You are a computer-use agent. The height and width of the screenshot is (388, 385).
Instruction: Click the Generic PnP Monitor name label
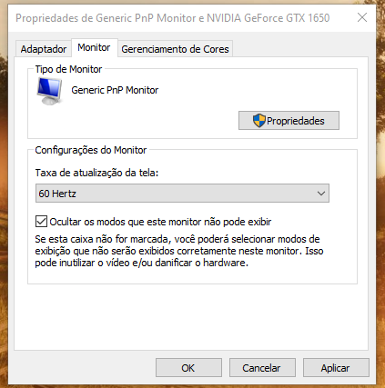pyautogui.click(x=115, y=90)
